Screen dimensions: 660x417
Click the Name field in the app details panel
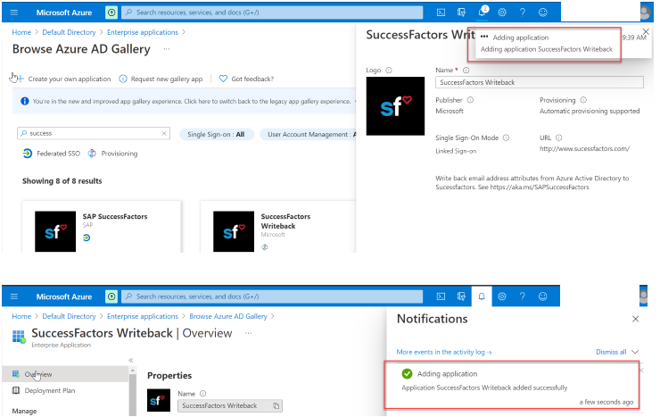[x=540, y=82]
